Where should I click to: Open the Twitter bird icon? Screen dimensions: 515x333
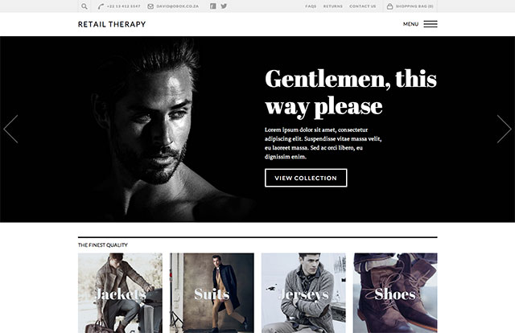[224, 6]
